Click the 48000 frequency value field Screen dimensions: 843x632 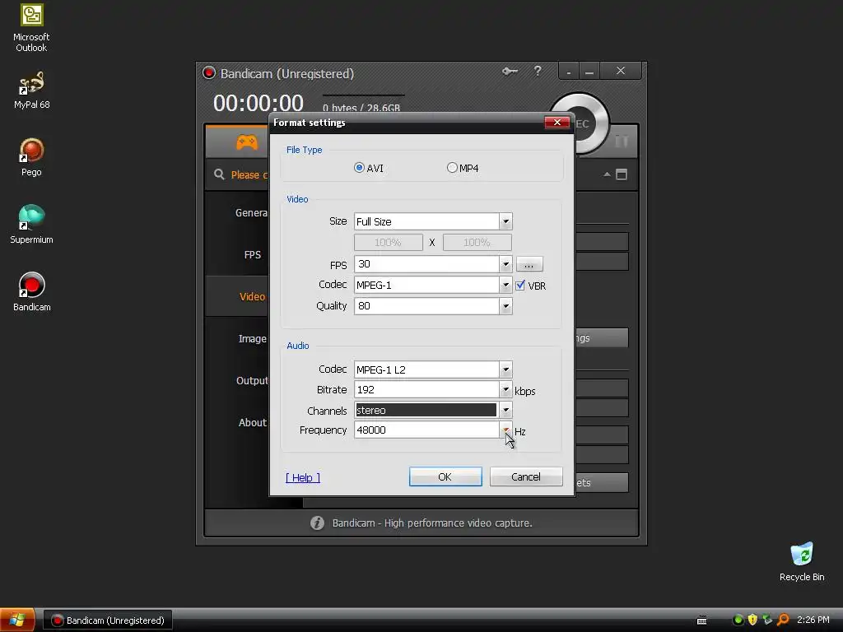tap(427, 430)
